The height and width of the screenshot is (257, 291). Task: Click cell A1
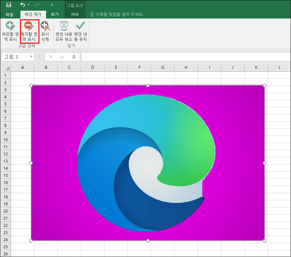click(x=22, y=75)
